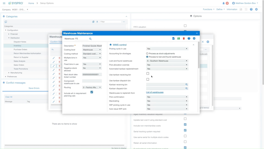
Task: Click the download icon in Categories toolbar
Action: 97,22
